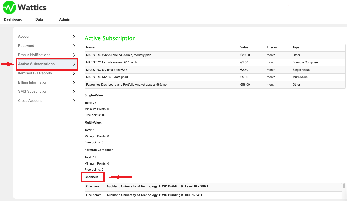The height and width of the screenshot is (201, 347).
Task: Select MAESTRO formula meters €1/month row
Action: [215, 62]
